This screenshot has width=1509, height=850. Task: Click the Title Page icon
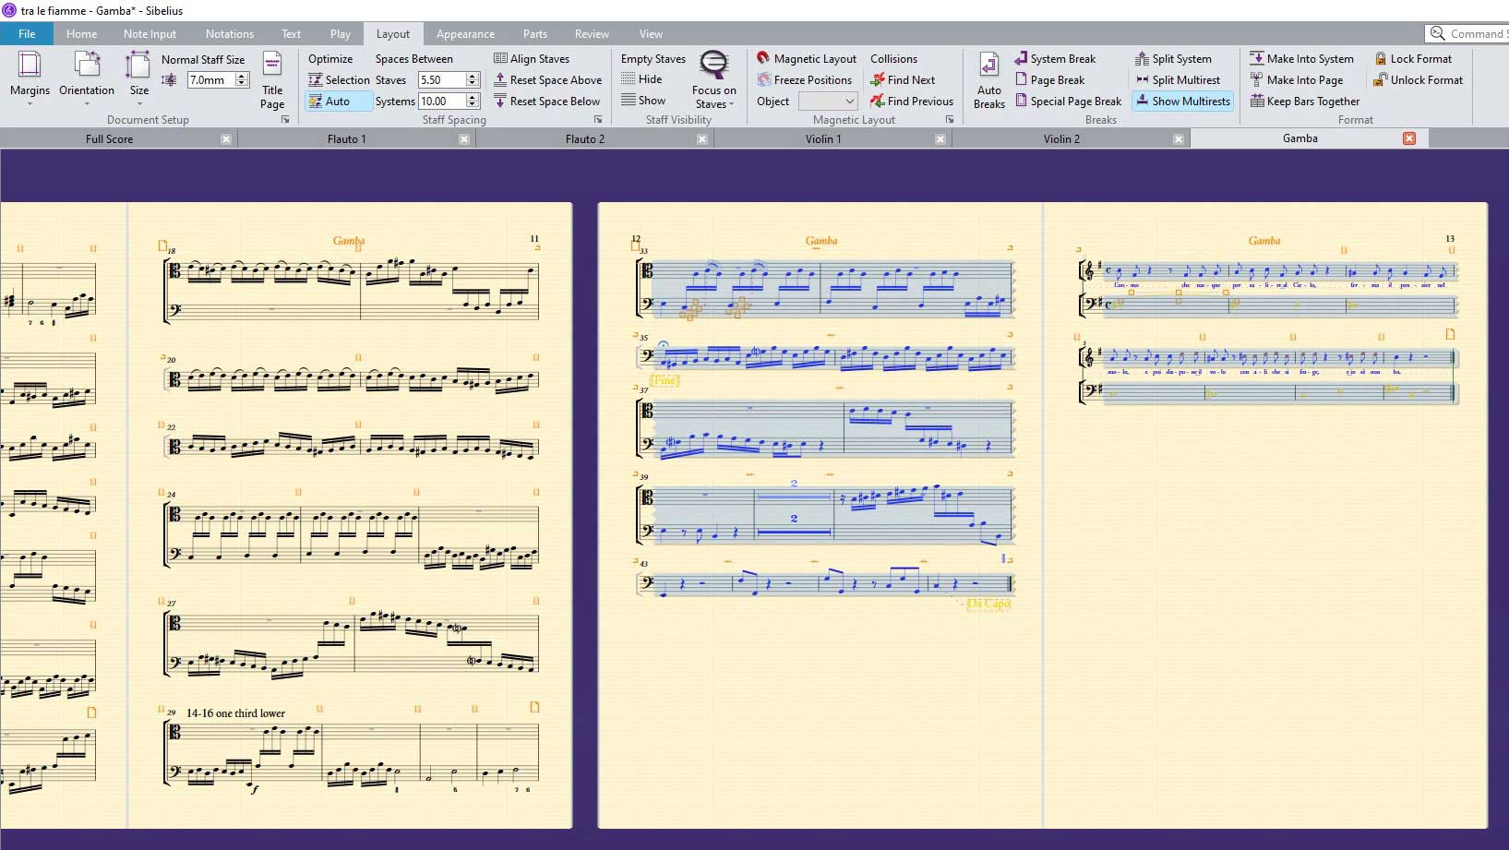pos(272,80)
